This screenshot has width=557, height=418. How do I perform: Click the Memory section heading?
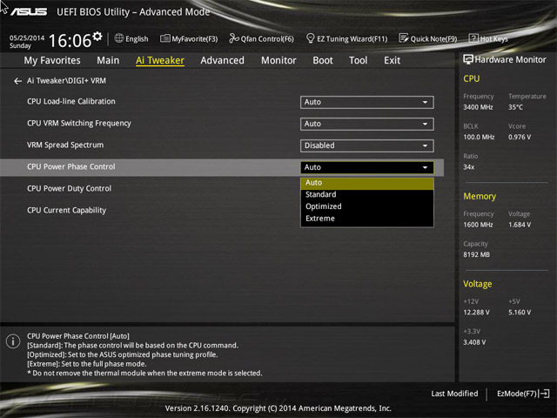pyautogui.click(x=480, y=196)
